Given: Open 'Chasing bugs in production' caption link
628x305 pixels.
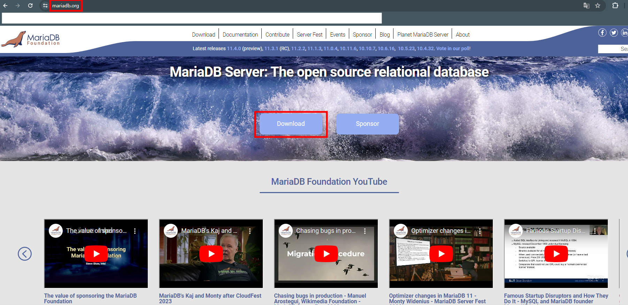Looking at the screenshot, I should click(320, 299).
